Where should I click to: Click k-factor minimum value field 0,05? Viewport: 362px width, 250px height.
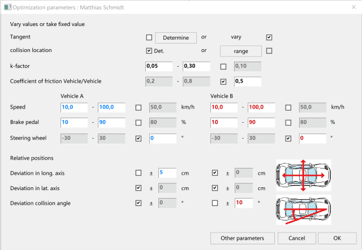(x=158, y=67)
